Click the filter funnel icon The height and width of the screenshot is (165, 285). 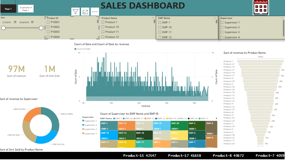tap(75, 12)
